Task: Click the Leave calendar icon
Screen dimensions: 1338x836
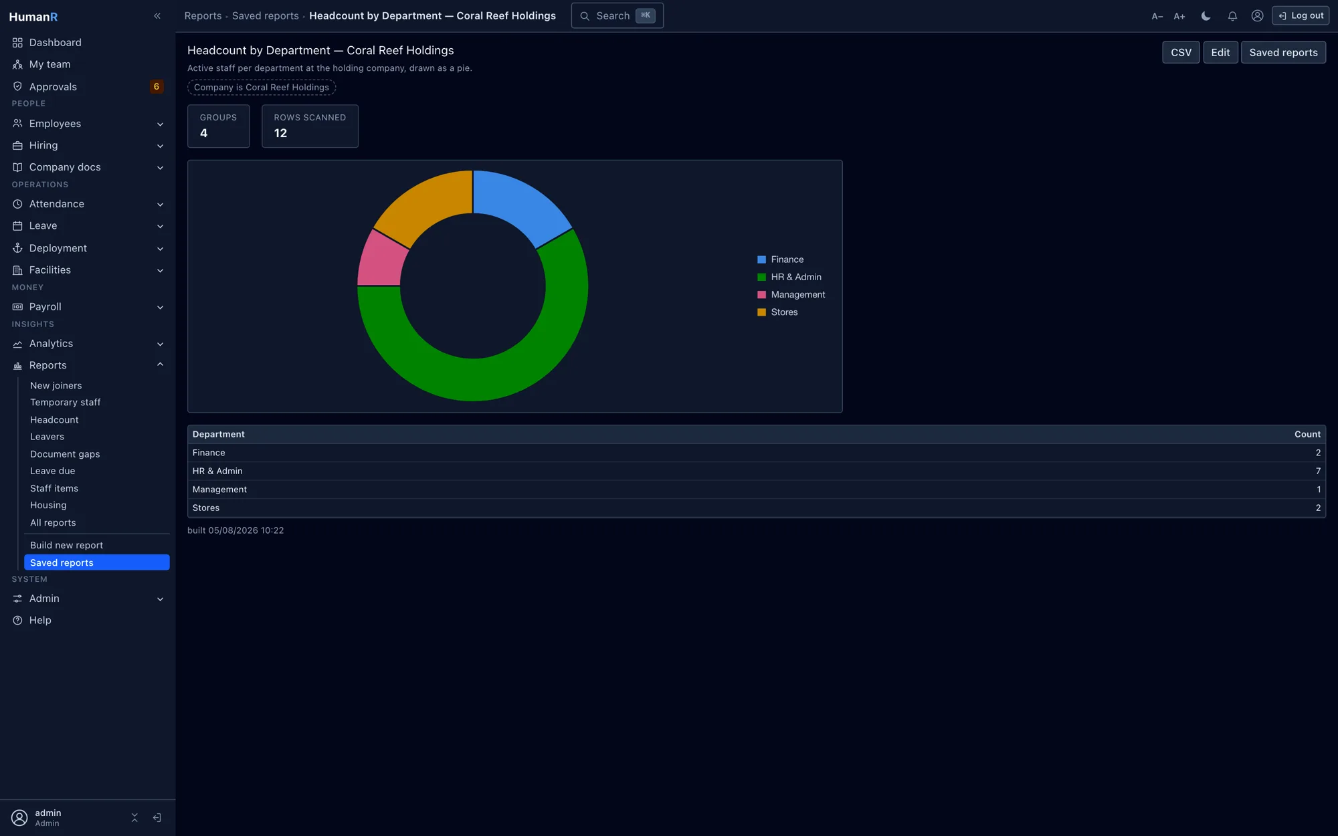Action: (x=17, y=226)
